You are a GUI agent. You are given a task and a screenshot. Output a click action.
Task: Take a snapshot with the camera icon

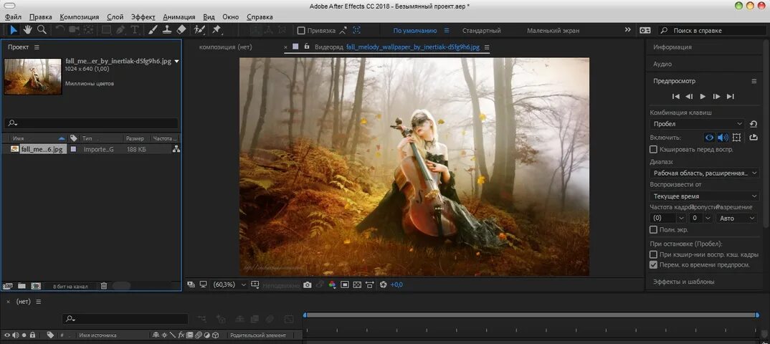308,284
